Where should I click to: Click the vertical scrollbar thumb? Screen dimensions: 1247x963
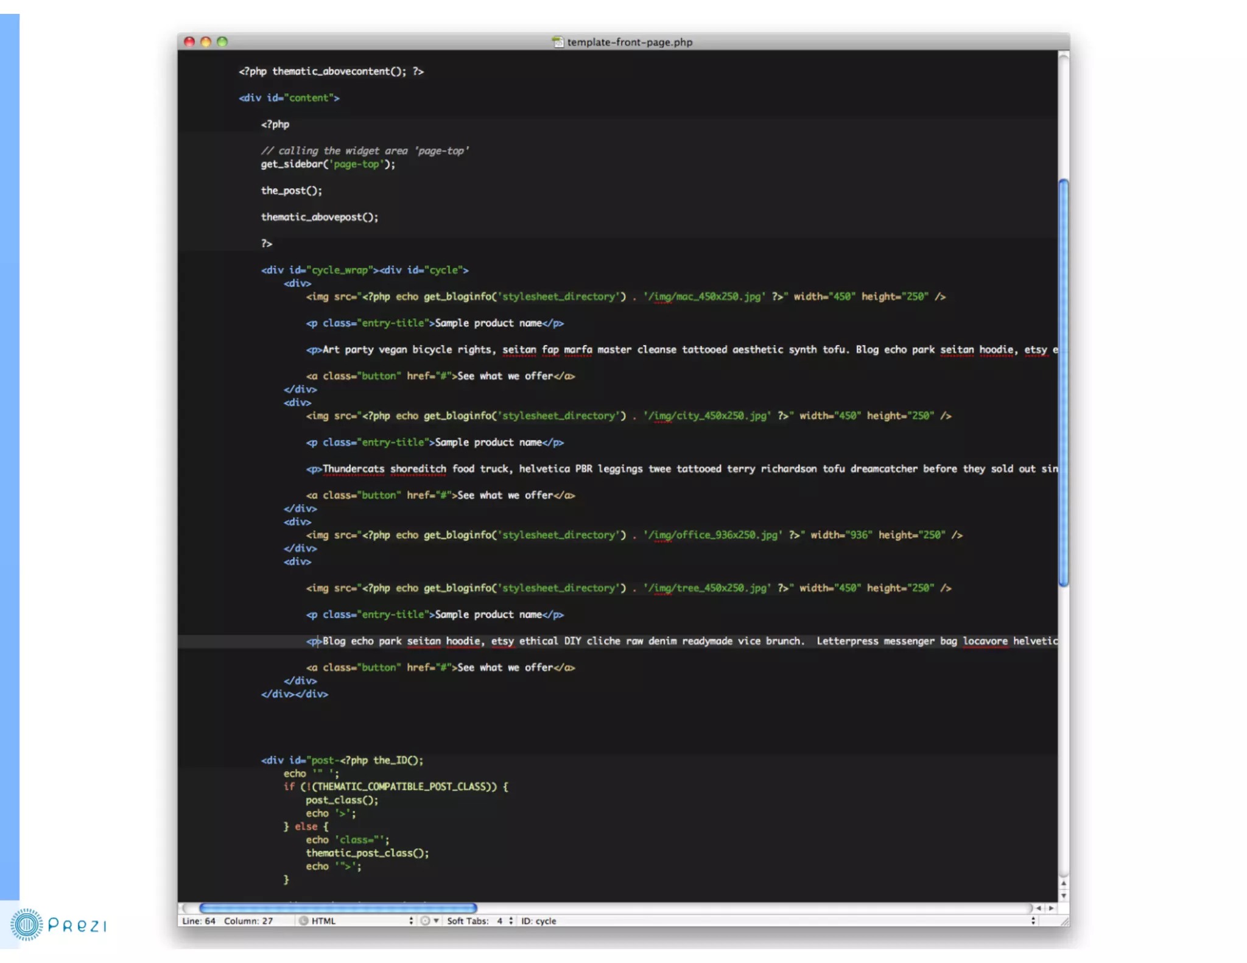(x=1063, y=383)
